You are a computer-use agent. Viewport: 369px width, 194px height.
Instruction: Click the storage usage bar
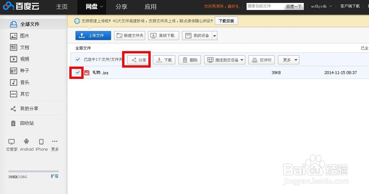point(34,172)
